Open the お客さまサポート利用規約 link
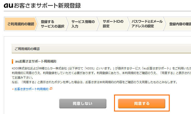This screenshot has height=114, width=191. pyautogui.click(x=31, y=89)
